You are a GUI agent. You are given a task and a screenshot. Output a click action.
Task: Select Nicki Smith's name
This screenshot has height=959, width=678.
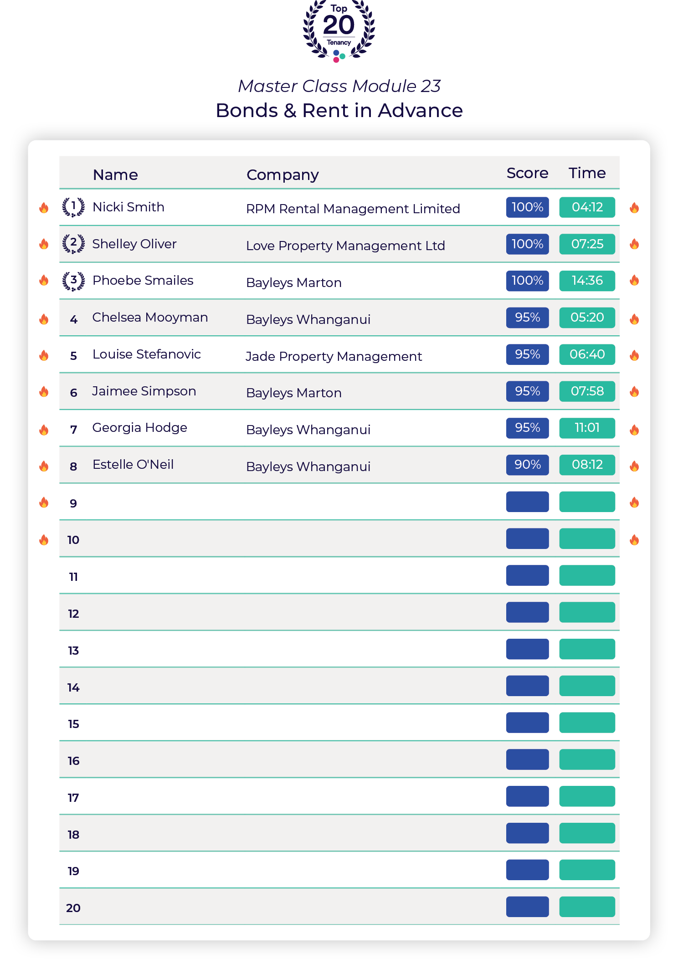coord(128,207)
